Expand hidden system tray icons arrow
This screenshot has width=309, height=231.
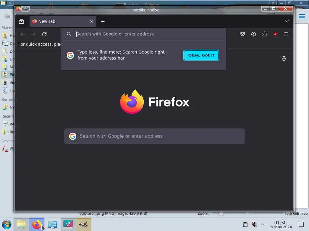pyautogui.click(x=263, y=224)
